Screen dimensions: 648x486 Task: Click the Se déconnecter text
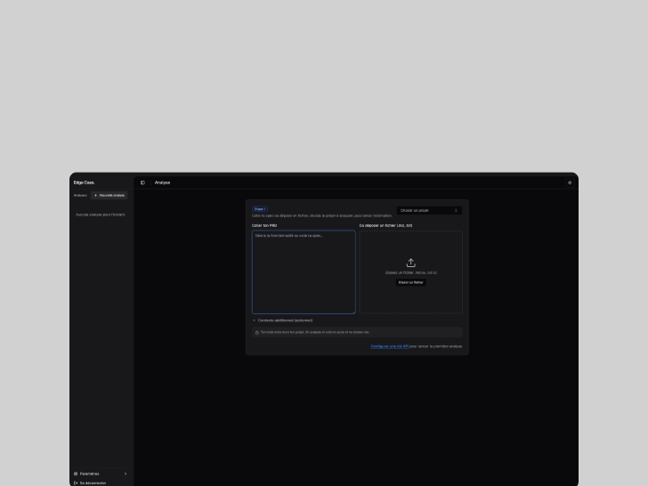93,483
